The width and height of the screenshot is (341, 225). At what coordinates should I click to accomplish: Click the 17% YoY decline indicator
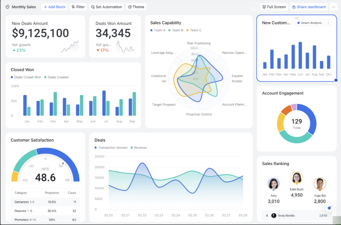point(102,50)
